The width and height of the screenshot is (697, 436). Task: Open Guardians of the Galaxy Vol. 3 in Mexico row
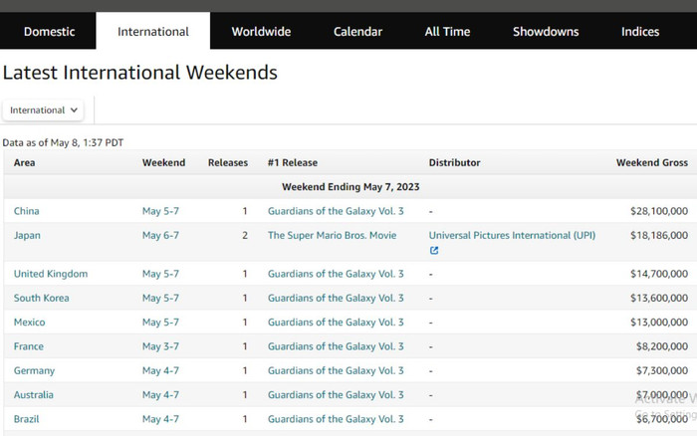[336, 323]
